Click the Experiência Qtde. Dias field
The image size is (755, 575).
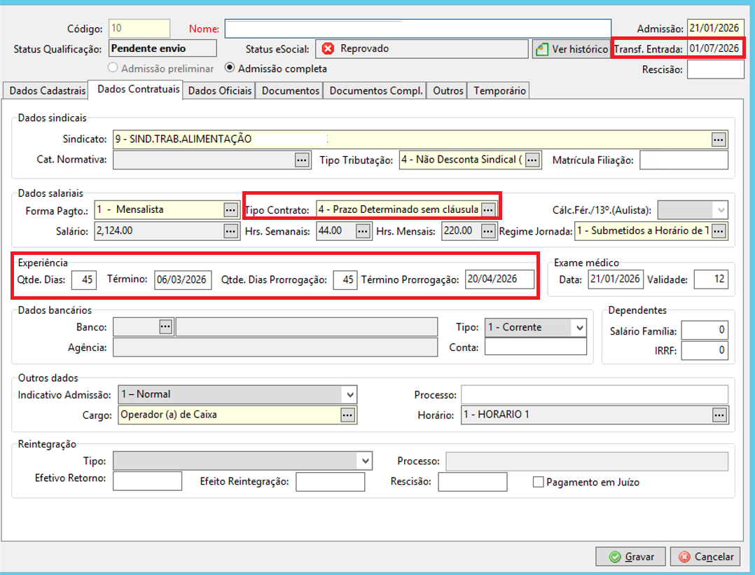pos(84,279)
